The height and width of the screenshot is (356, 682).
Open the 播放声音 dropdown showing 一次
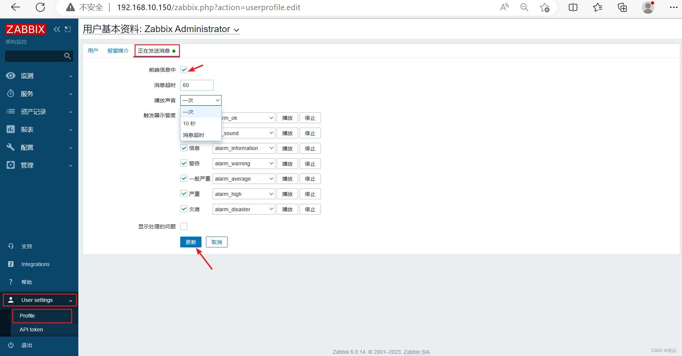coord(201,100)
